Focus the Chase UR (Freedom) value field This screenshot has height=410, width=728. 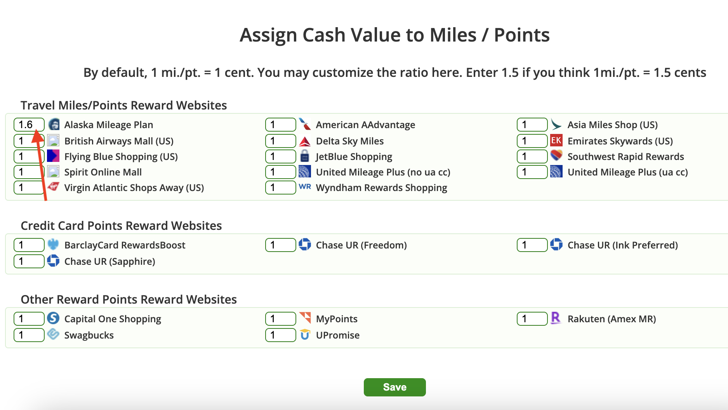tap(281, 245)
